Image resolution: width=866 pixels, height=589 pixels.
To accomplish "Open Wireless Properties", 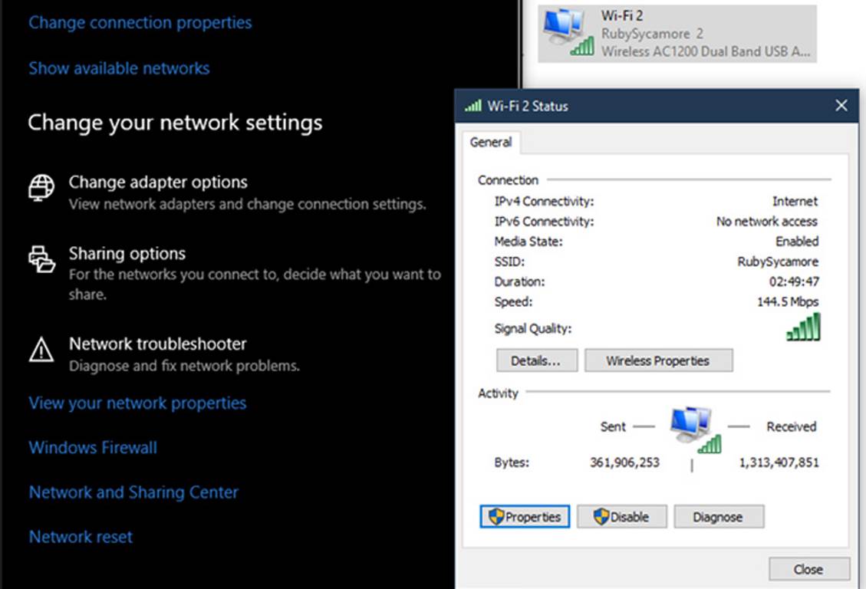I will tap(658, 360).
